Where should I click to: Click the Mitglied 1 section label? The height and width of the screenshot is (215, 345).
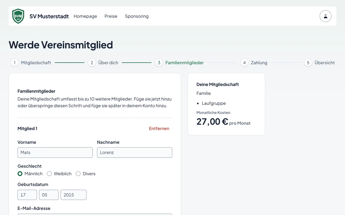tap(27, 128)
